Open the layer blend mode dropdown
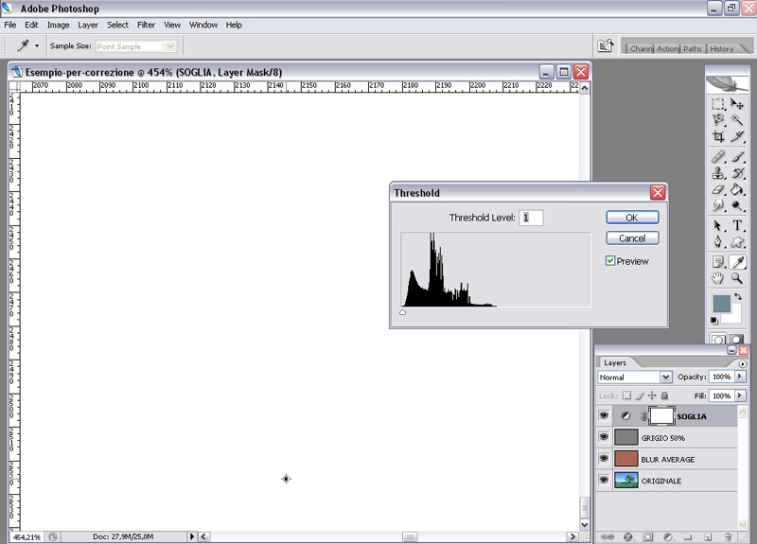This screenshot has width=757, height=544. pos(635,377)
